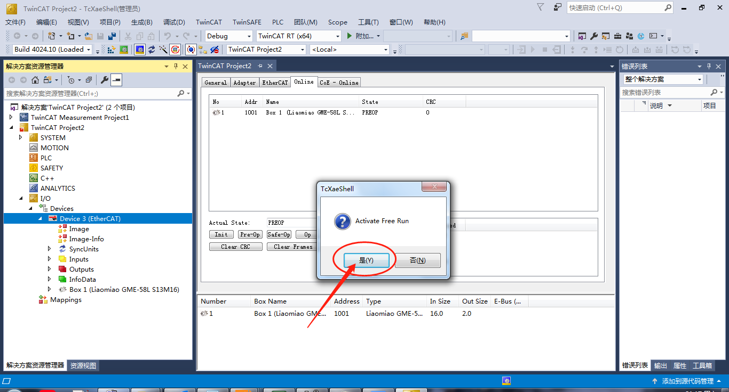This screenshot has height=392, width=729.
Task: Open the error list scope dropdown
Action: 663,79
